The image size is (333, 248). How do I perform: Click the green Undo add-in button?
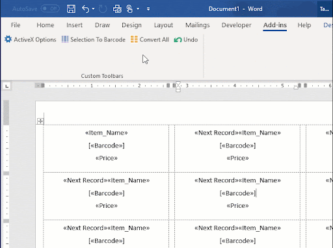[x=186, y=40]
